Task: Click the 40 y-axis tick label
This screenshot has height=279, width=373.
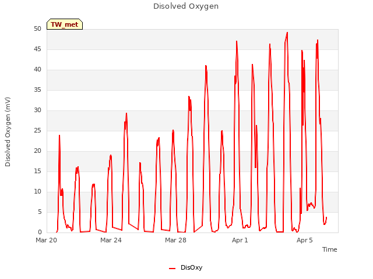Action: pos(37,70)
